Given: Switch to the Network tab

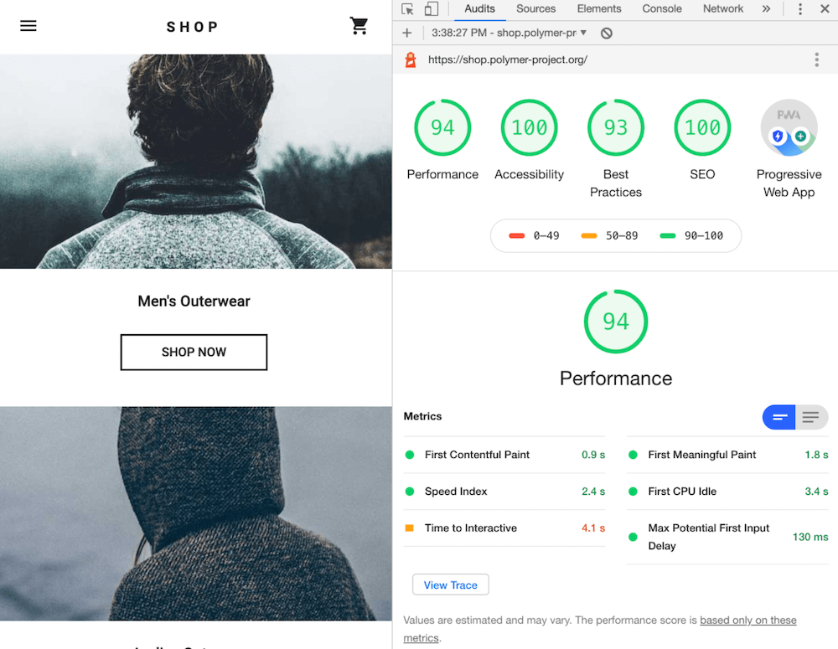Looking at the screenshot, I should pos(722,9).
